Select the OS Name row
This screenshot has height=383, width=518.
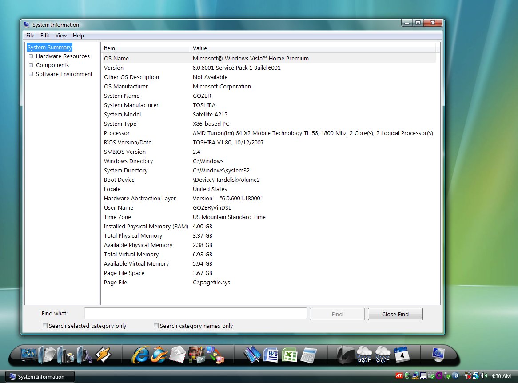click(269, 59)
